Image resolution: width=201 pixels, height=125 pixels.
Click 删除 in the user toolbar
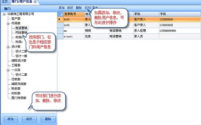point(79,8)
